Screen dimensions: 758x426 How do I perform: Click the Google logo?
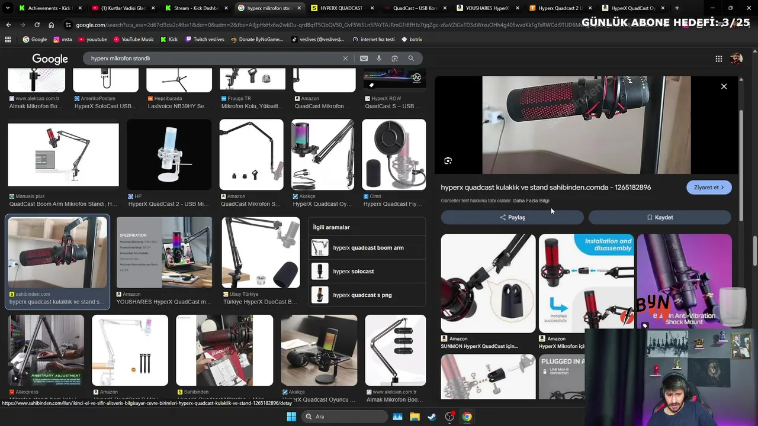click(50, 59)
